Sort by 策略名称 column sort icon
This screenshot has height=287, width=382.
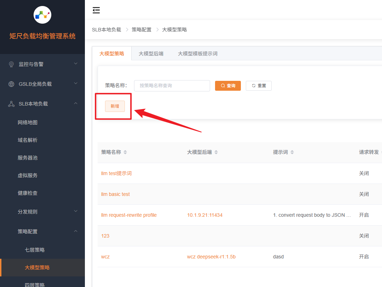tap(125, 152)
